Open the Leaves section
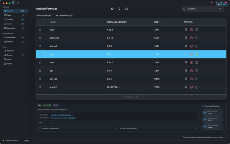The image size is (230, 144). (x=16, y=24)
